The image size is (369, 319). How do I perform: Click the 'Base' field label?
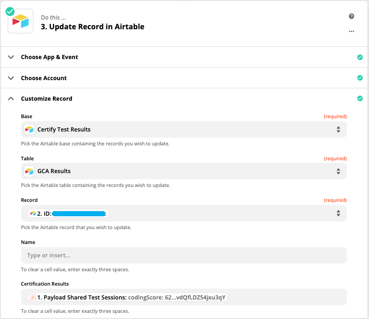[x=27, y=117]
